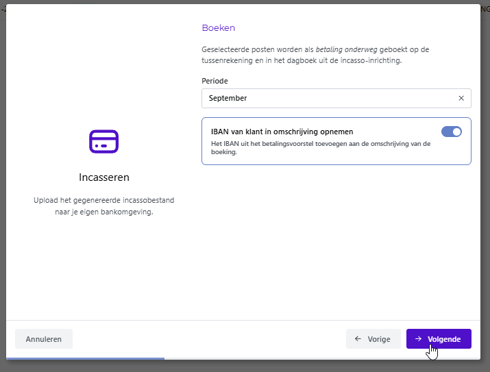The image size is (490, 372).
Task: Click the Boeken step heading
Action: (219, 28)
